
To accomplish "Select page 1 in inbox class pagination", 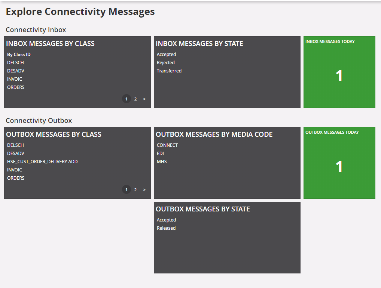I will 127,99.
